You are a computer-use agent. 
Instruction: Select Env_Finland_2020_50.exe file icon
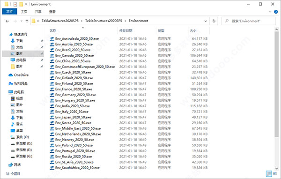click(x=52, y=83)
